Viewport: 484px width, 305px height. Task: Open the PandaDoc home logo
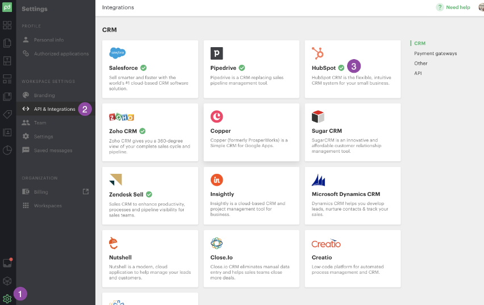(x=7, y=7)
